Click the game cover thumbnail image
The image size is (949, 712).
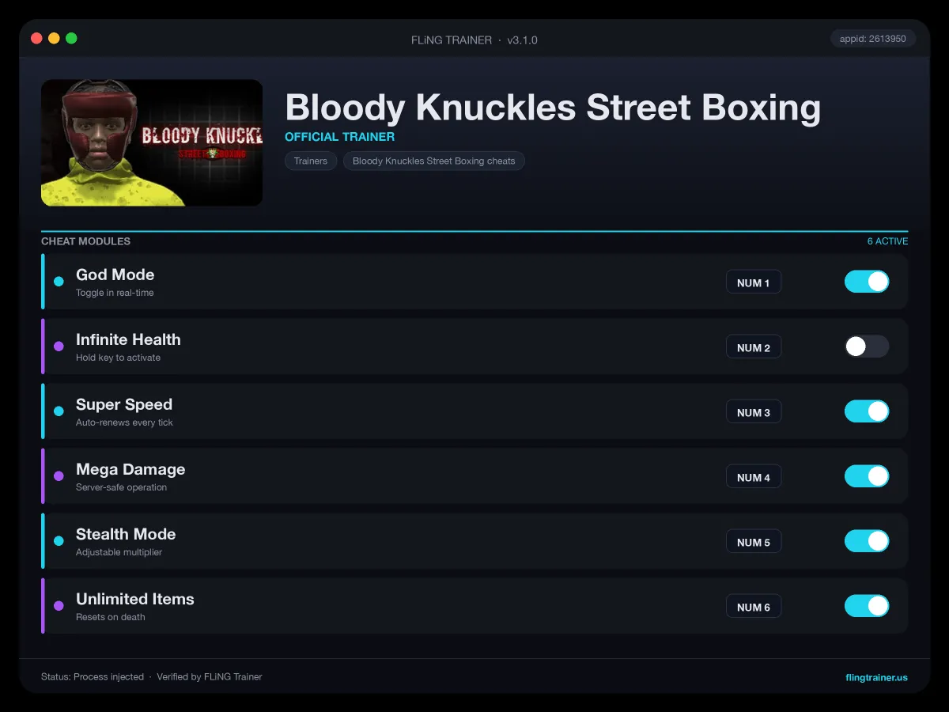pyautogui.click(x=152, y=142)
